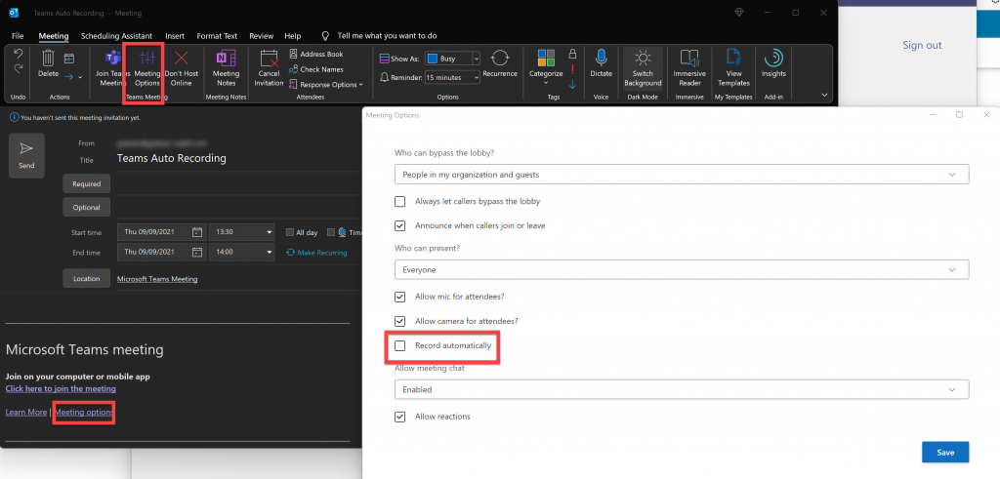Open Immersive Reader
This screenshot has height=479, width=1000.
point(689,68)
